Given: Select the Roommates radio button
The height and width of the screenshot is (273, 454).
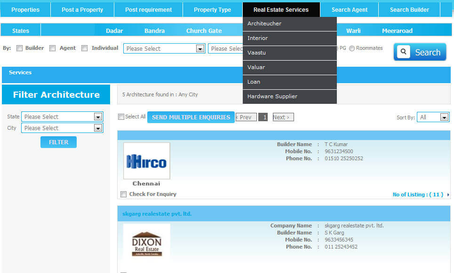Looking at the screenshot, I should click(352, 48).
